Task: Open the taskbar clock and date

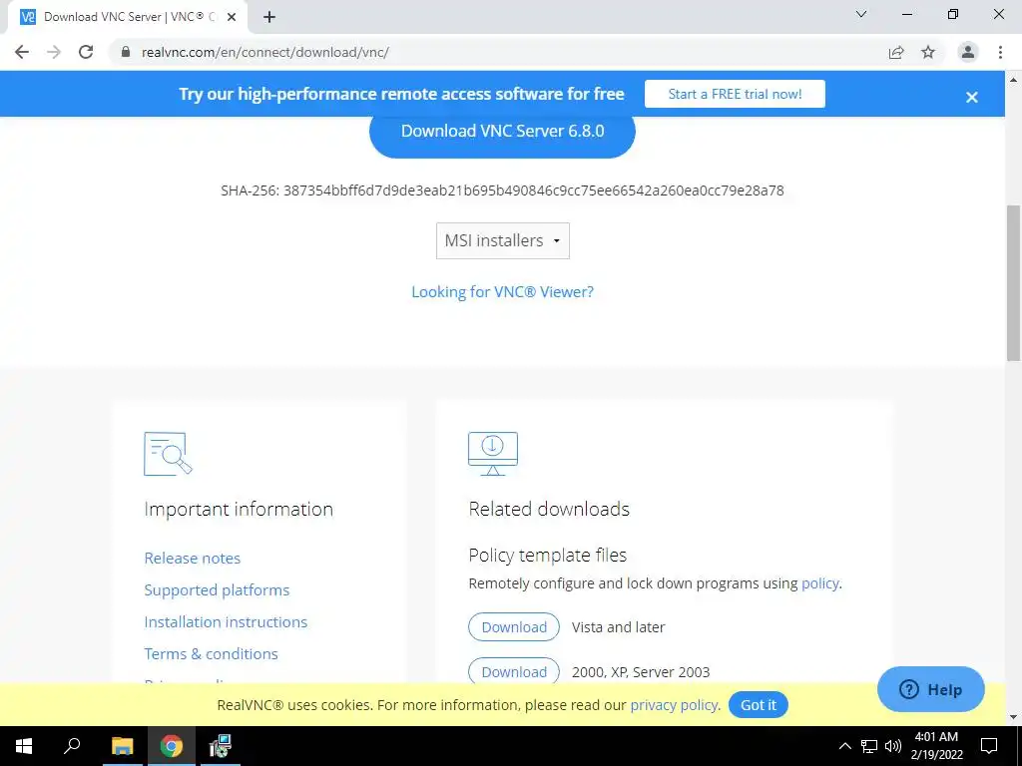Action: (936, 746)
